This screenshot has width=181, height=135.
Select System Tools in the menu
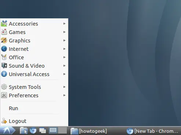click(x=34, y=87)
